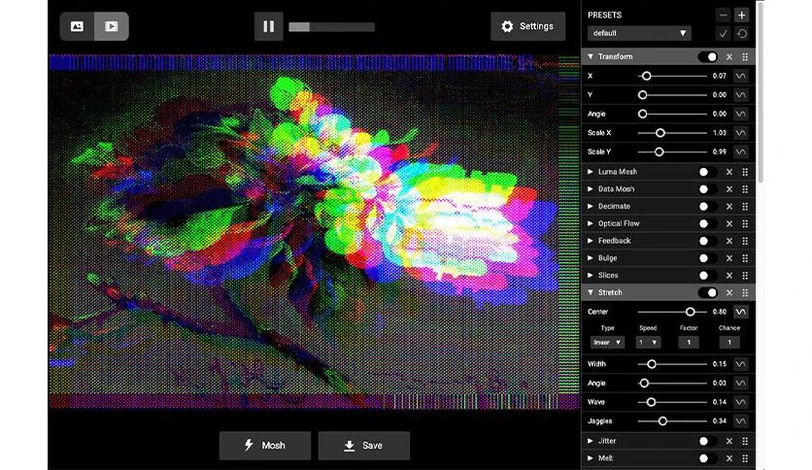Collapse the Transform section
Screen dimensions: 812x470
pos(591,56)
